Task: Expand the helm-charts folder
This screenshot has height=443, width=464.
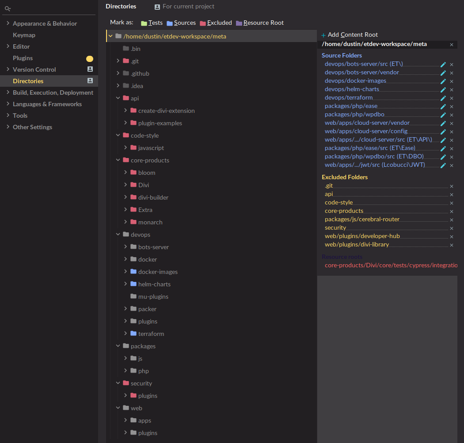Action: tap(126, 284)
